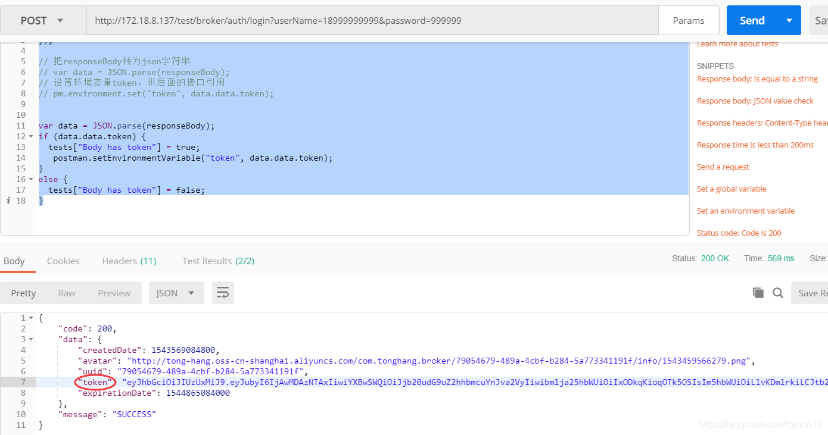Collapse the else block at line 16
Viewport: 828px width, 435px height.
tap(31, 179)
